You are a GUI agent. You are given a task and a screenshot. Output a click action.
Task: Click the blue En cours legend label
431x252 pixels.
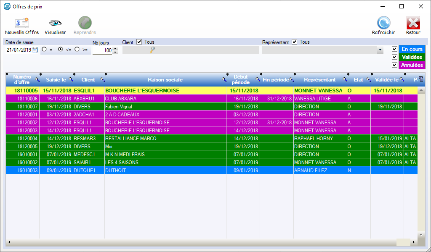point(412,49)
